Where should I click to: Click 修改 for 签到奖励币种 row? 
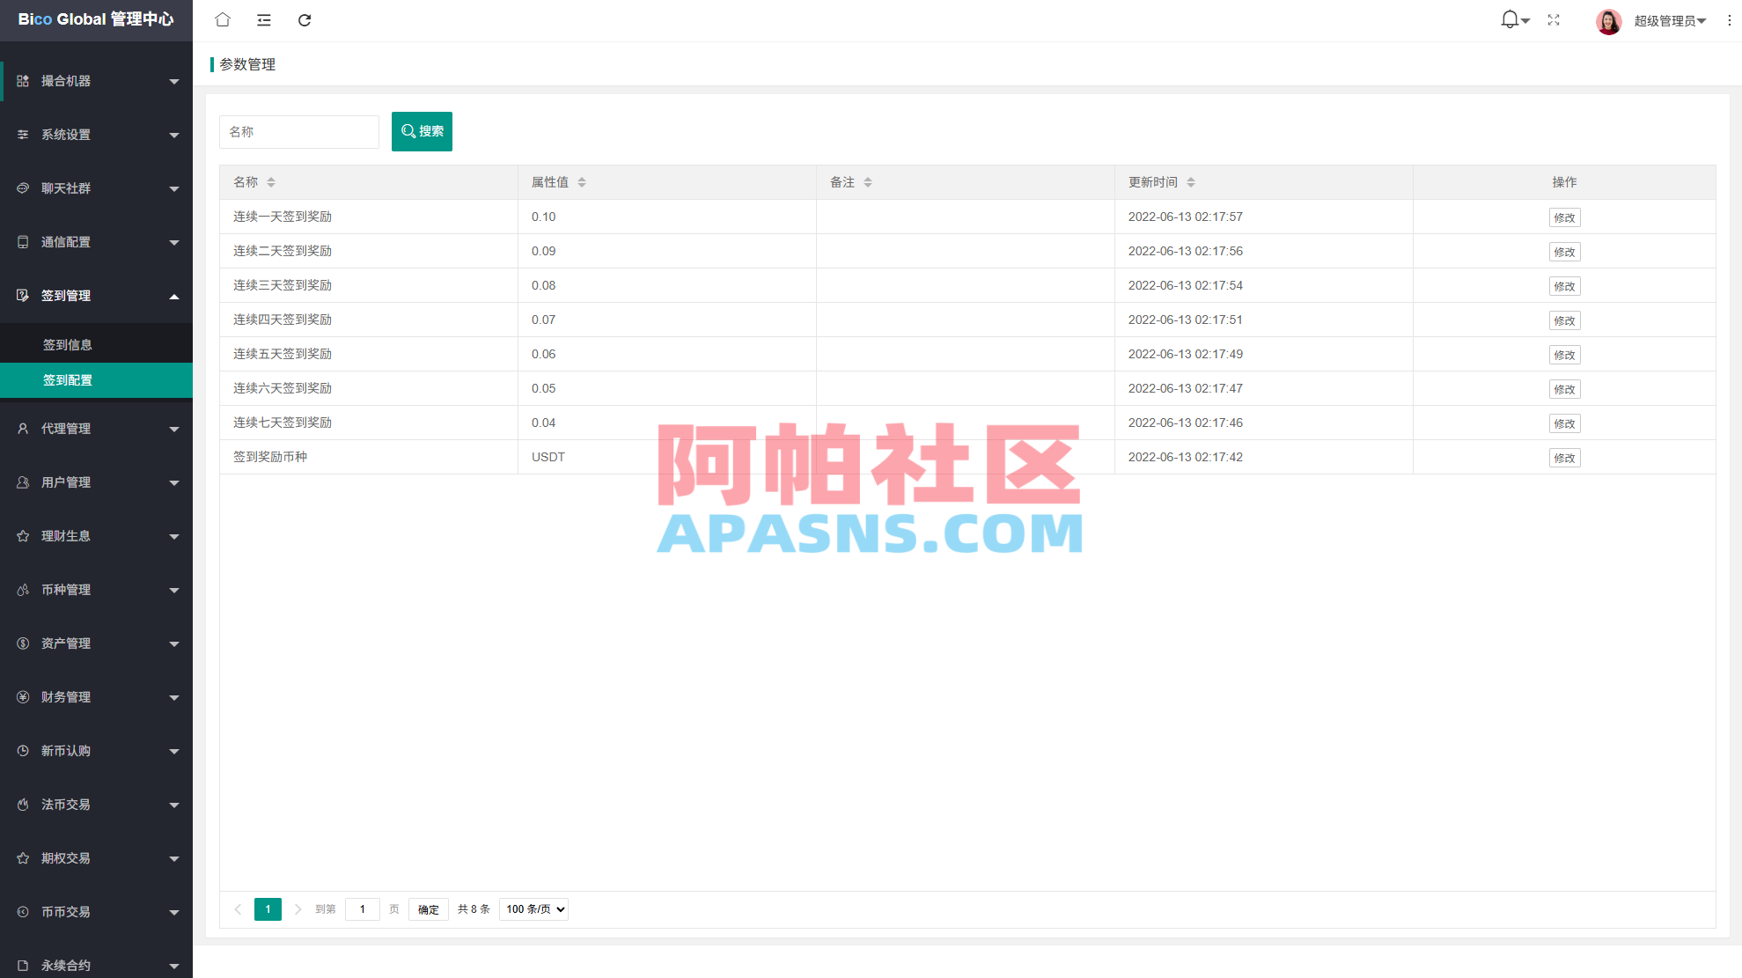(1564, 458)
